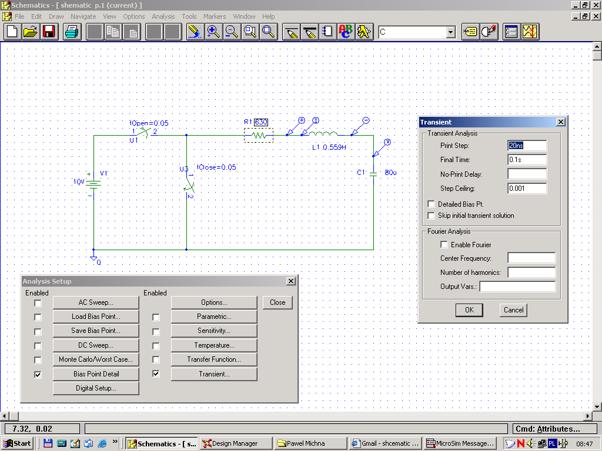Toggle Skip initial transient solution
602x451 pixels.
pos(432,216)
